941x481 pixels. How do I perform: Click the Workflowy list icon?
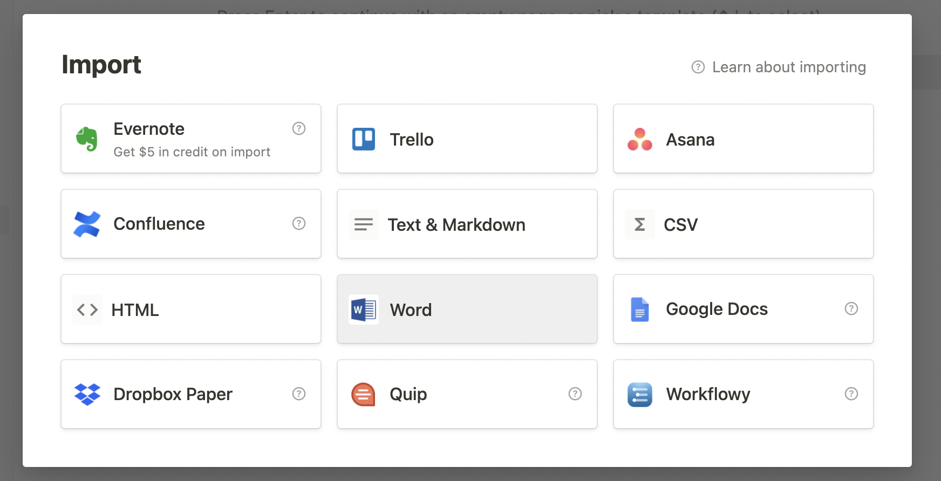click(x=640, y=395)
